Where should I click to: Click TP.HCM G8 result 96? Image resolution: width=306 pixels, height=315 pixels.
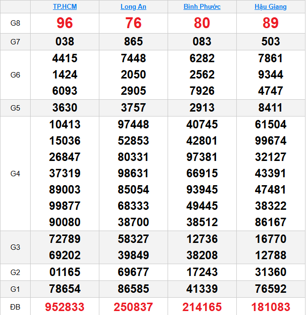65,23
